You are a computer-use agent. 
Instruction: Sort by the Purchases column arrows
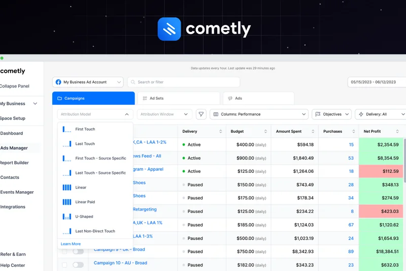point(353,131)
